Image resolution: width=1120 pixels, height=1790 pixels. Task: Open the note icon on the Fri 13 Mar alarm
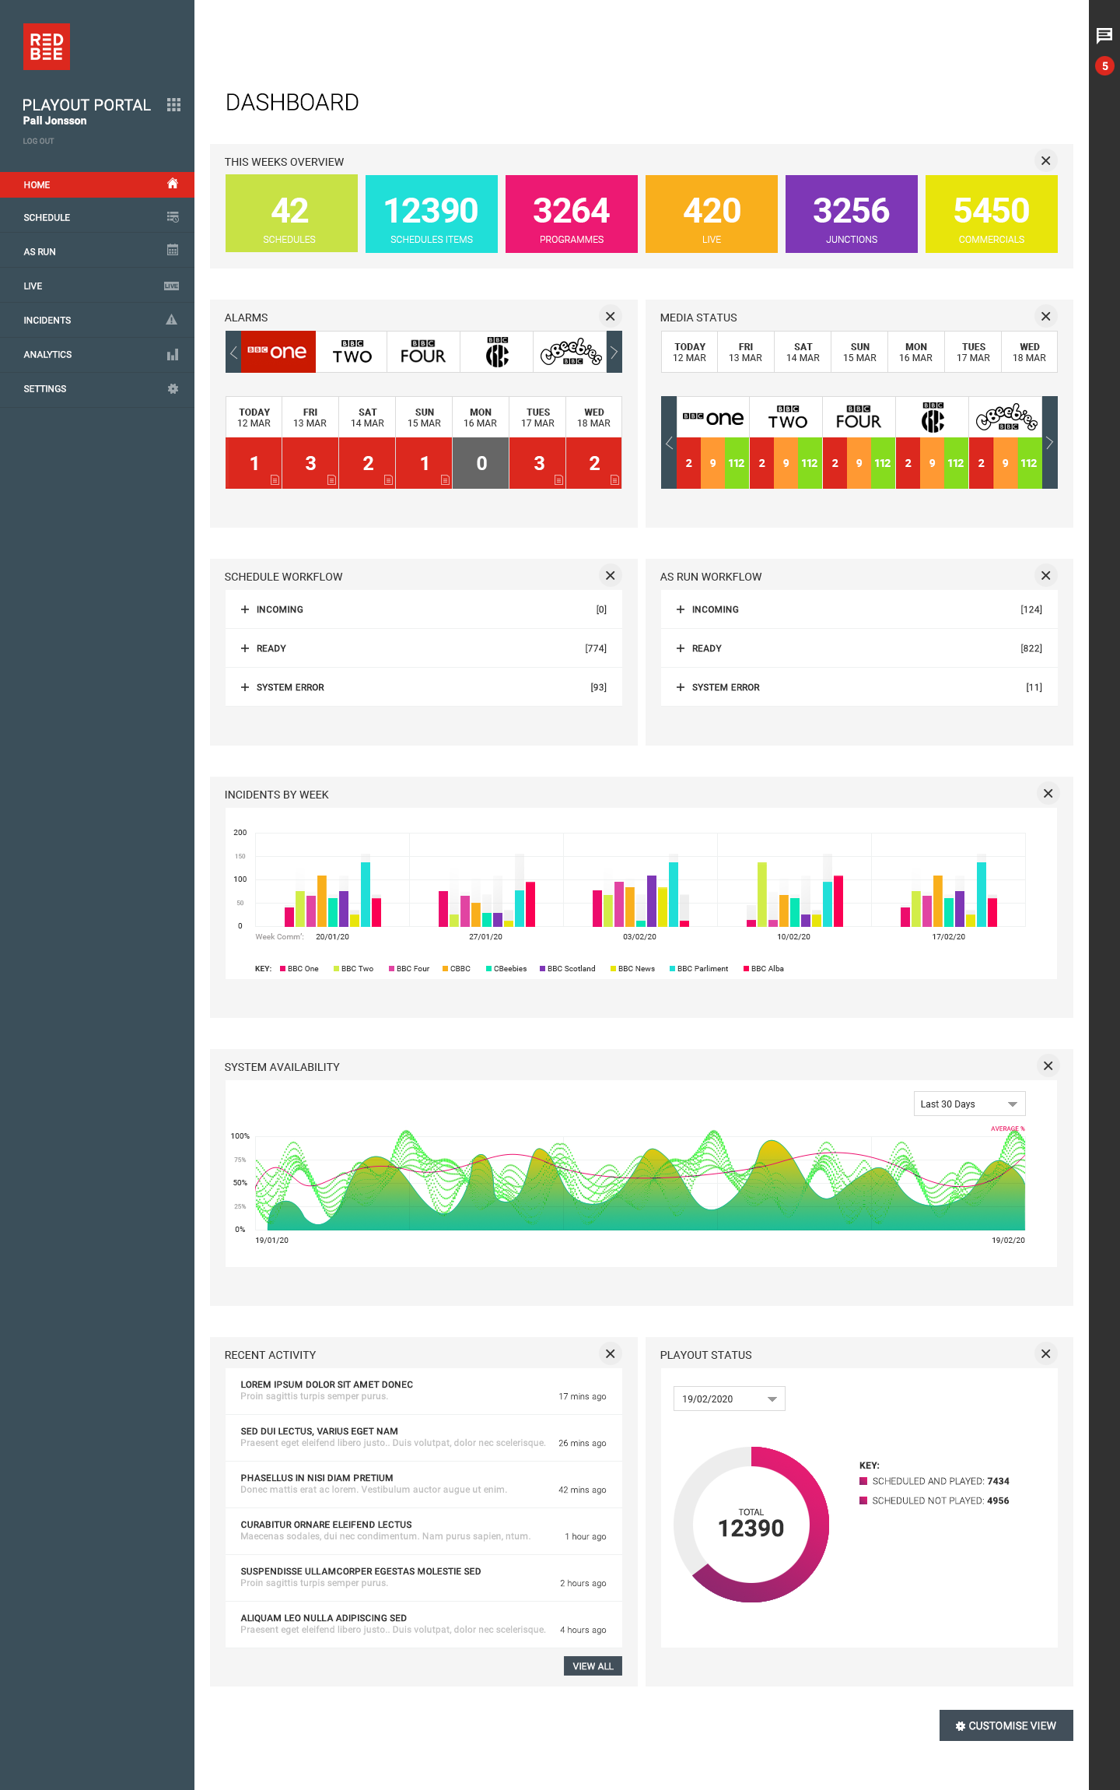click(331, 480)
